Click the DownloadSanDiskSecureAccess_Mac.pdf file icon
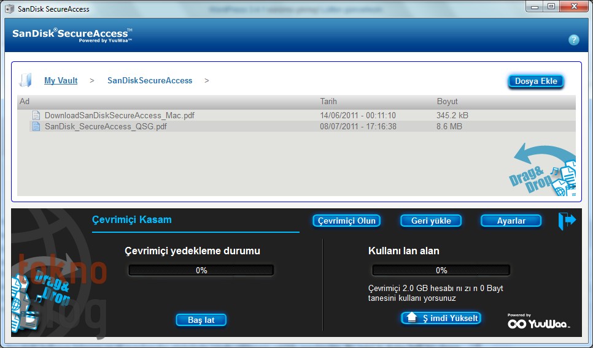Viewport: 593px width, 348px height. [x=36, y=115]
